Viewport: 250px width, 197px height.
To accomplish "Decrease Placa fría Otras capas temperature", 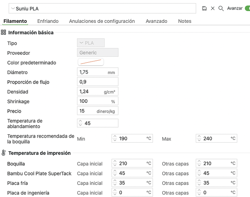I will pyautogui.click(x=199, y=184).
